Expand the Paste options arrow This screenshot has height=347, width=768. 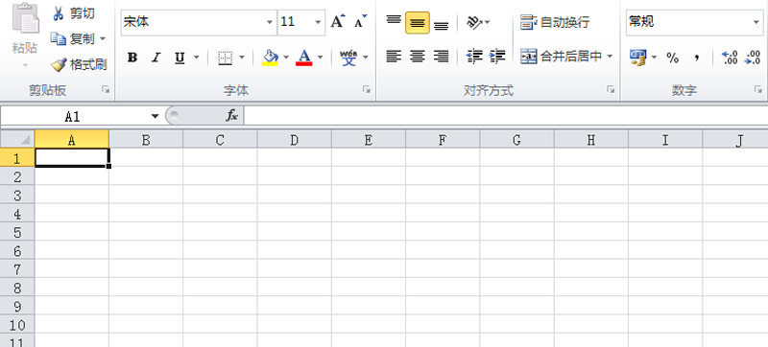(25, 65)
